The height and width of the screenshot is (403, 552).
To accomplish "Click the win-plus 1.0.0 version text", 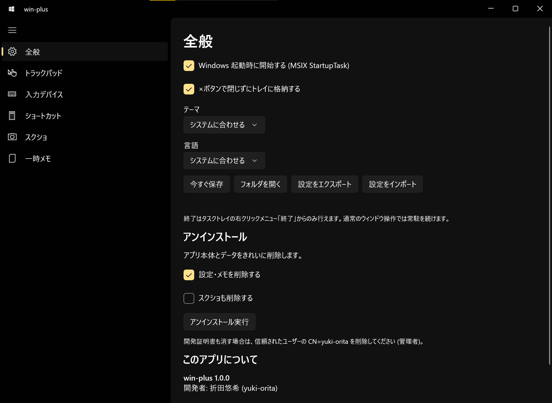I will pyautogui.click(x=206, y=378).
